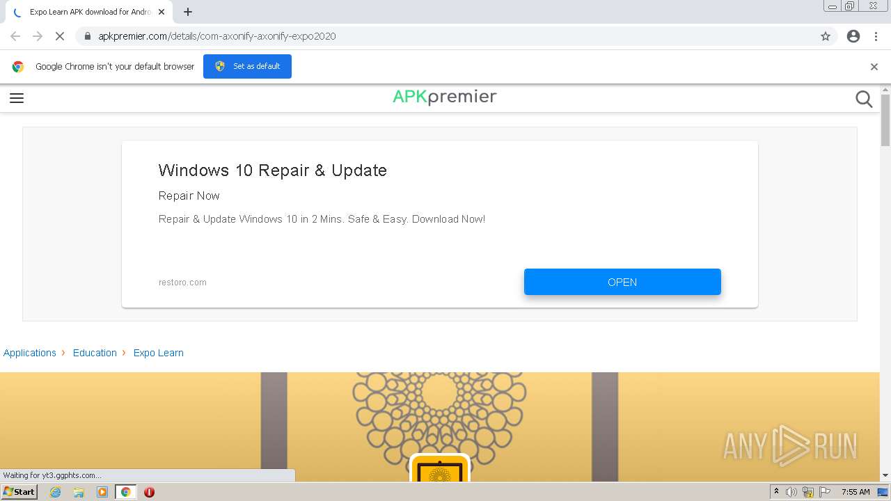Viewport: 891px width, 501px height.
Task: Click the Chrome taskbar button
Action: pyautogui.click(x=125, y=492)
